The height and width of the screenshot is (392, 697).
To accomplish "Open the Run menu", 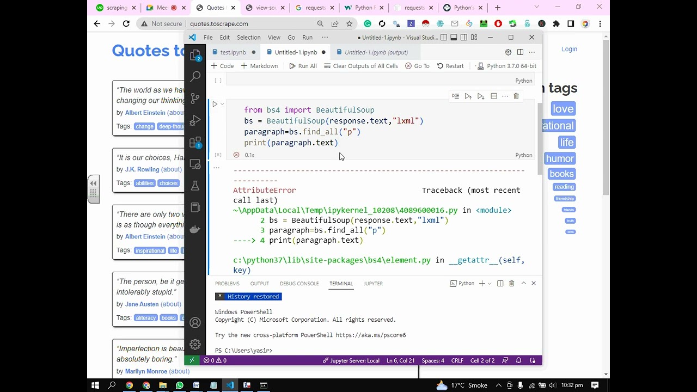I will pos(308,38).
